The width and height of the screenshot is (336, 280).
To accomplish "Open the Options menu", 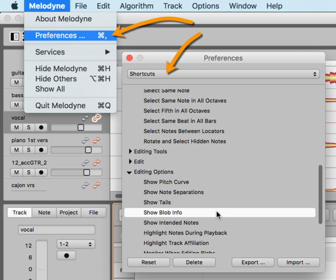I will (205, 6).
